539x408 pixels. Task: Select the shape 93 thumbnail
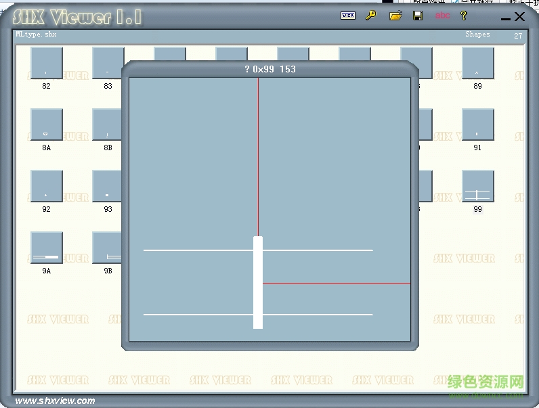click(x=107, y=186)
